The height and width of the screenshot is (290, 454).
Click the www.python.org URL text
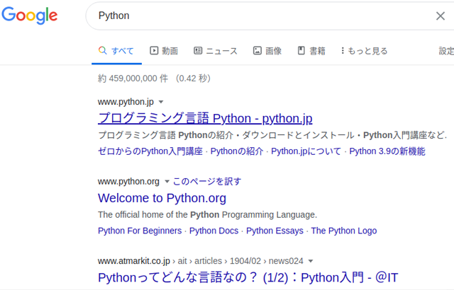pos(128,182)
